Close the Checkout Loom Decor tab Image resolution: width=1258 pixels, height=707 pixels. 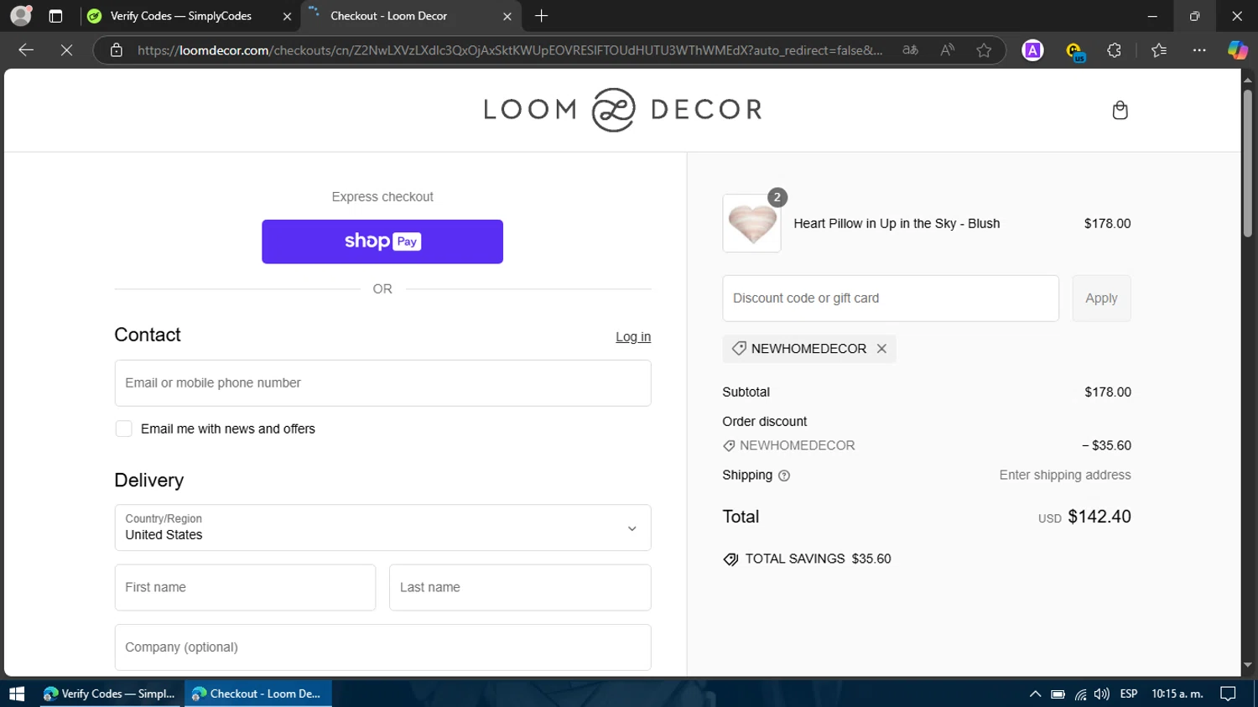click(x=507, y=16)
